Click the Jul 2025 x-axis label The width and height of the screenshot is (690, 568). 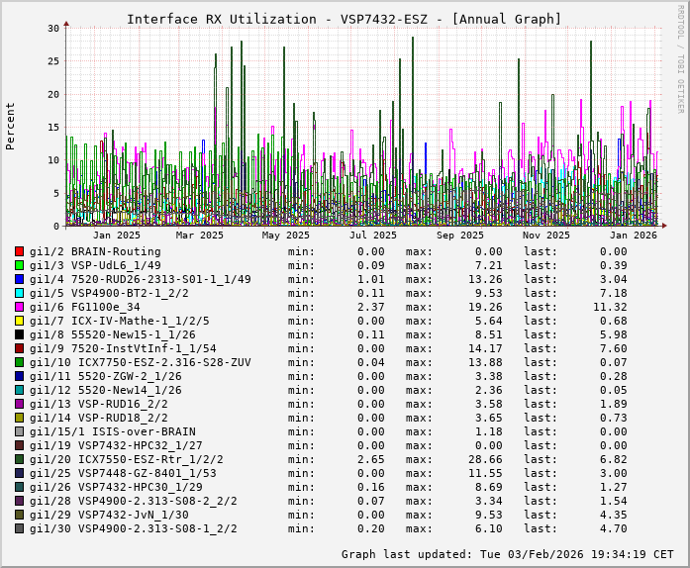click(373, 236)
